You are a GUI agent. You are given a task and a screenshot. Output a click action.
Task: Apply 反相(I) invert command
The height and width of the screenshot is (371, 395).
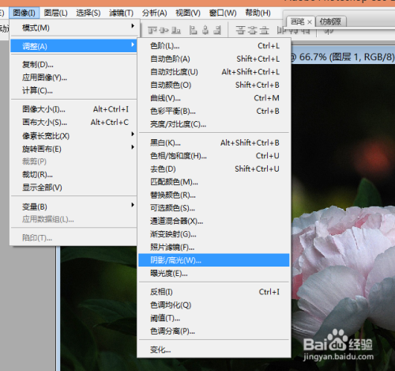click(x=214, y=292)
